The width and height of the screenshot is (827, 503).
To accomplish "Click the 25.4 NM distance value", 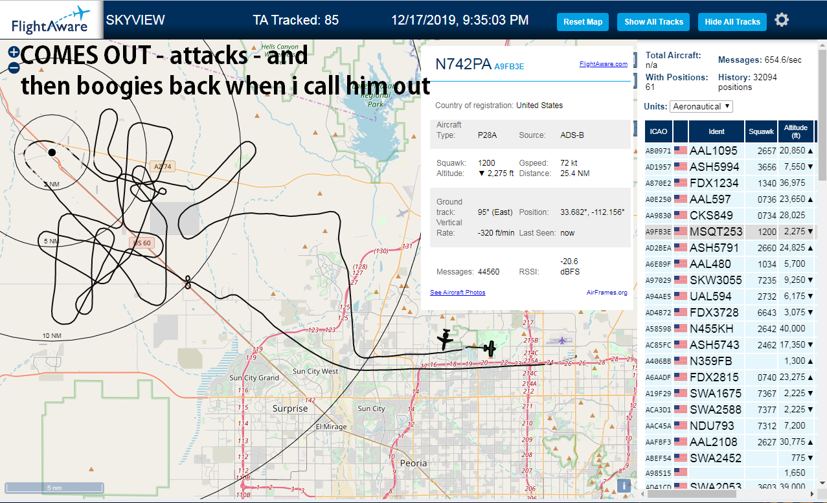I will pyautogui.click(x=575, y=173).
